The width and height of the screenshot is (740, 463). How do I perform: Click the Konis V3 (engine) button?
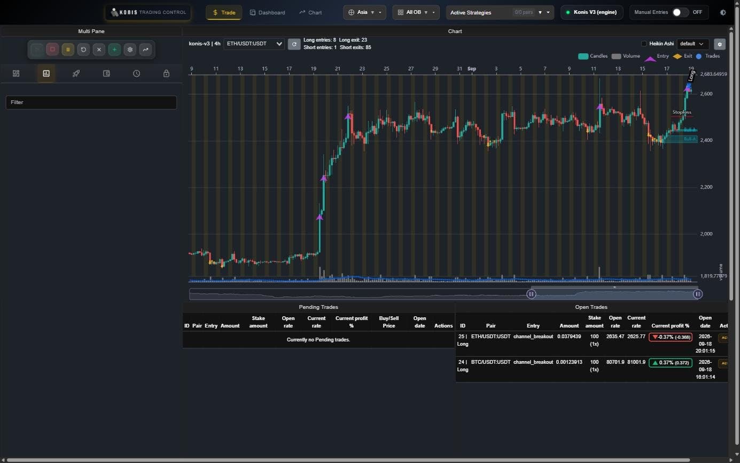pyautogui.click(x=591, y=12)
